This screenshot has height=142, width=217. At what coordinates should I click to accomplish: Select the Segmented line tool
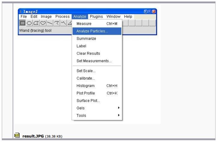(x=57, y=23)
